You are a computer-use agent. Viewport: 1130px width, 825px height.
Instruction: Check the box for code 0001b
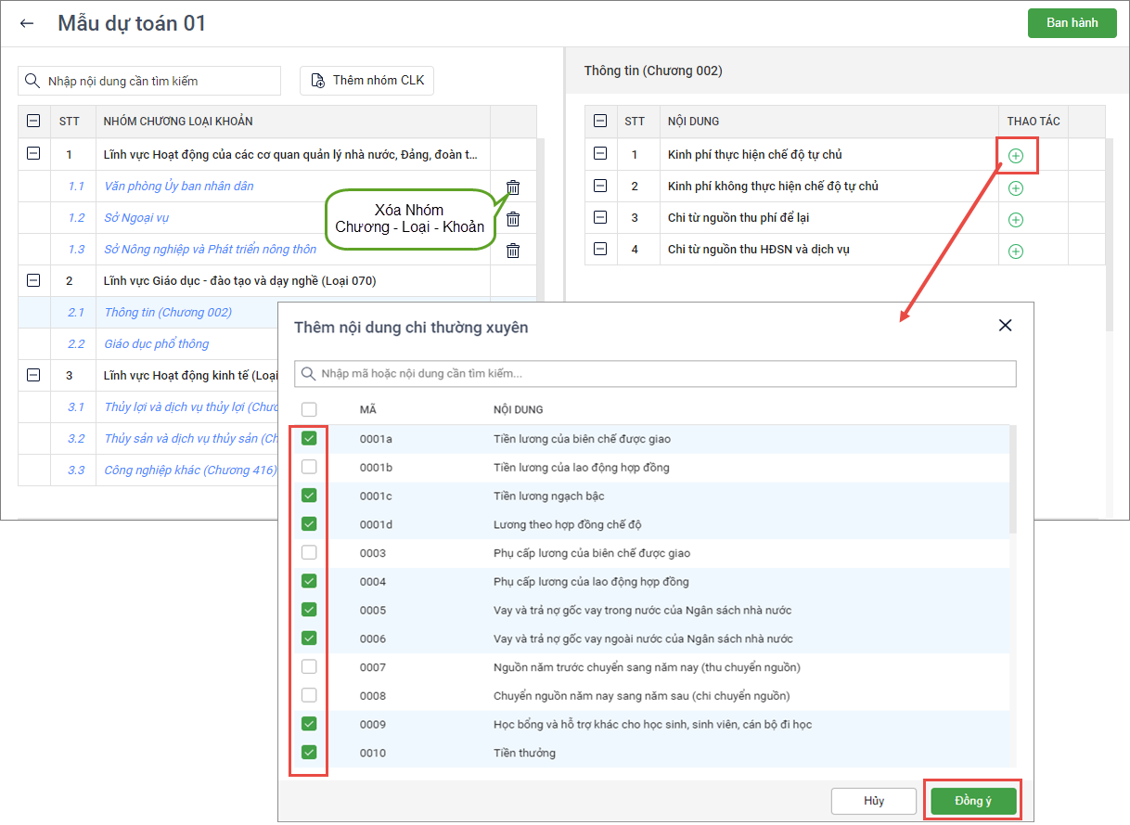[x=309, y=467]
